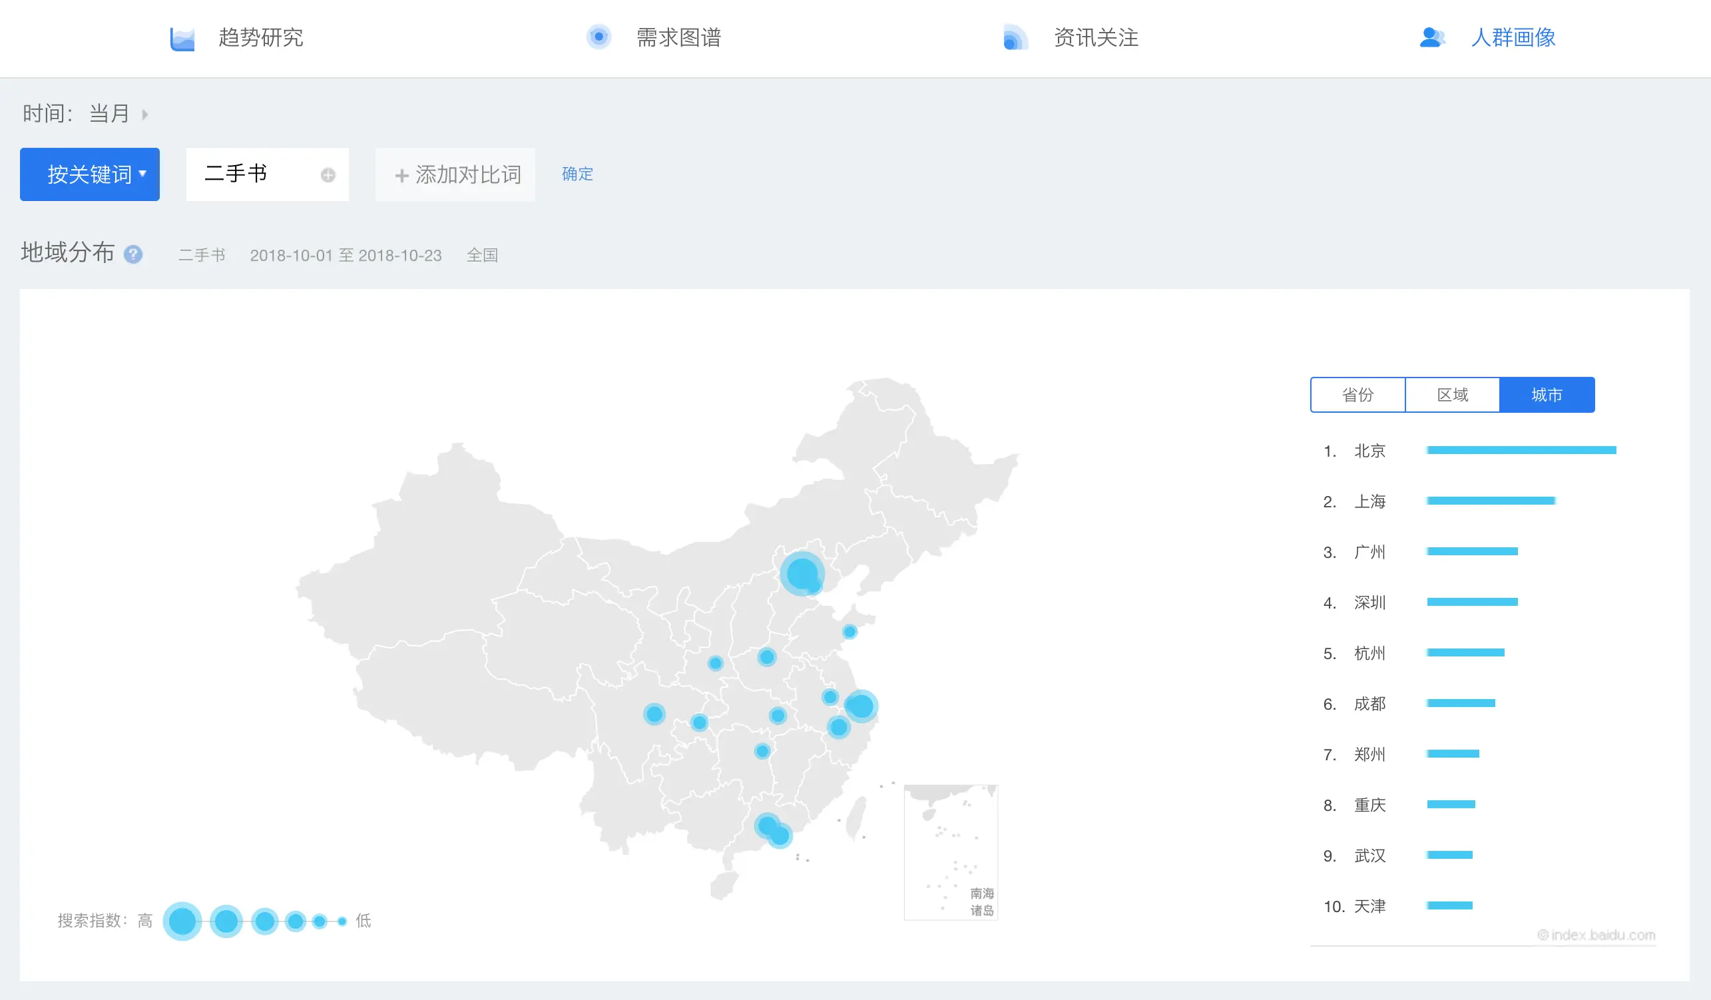Click the help question mark next to 地域分布

133,254
